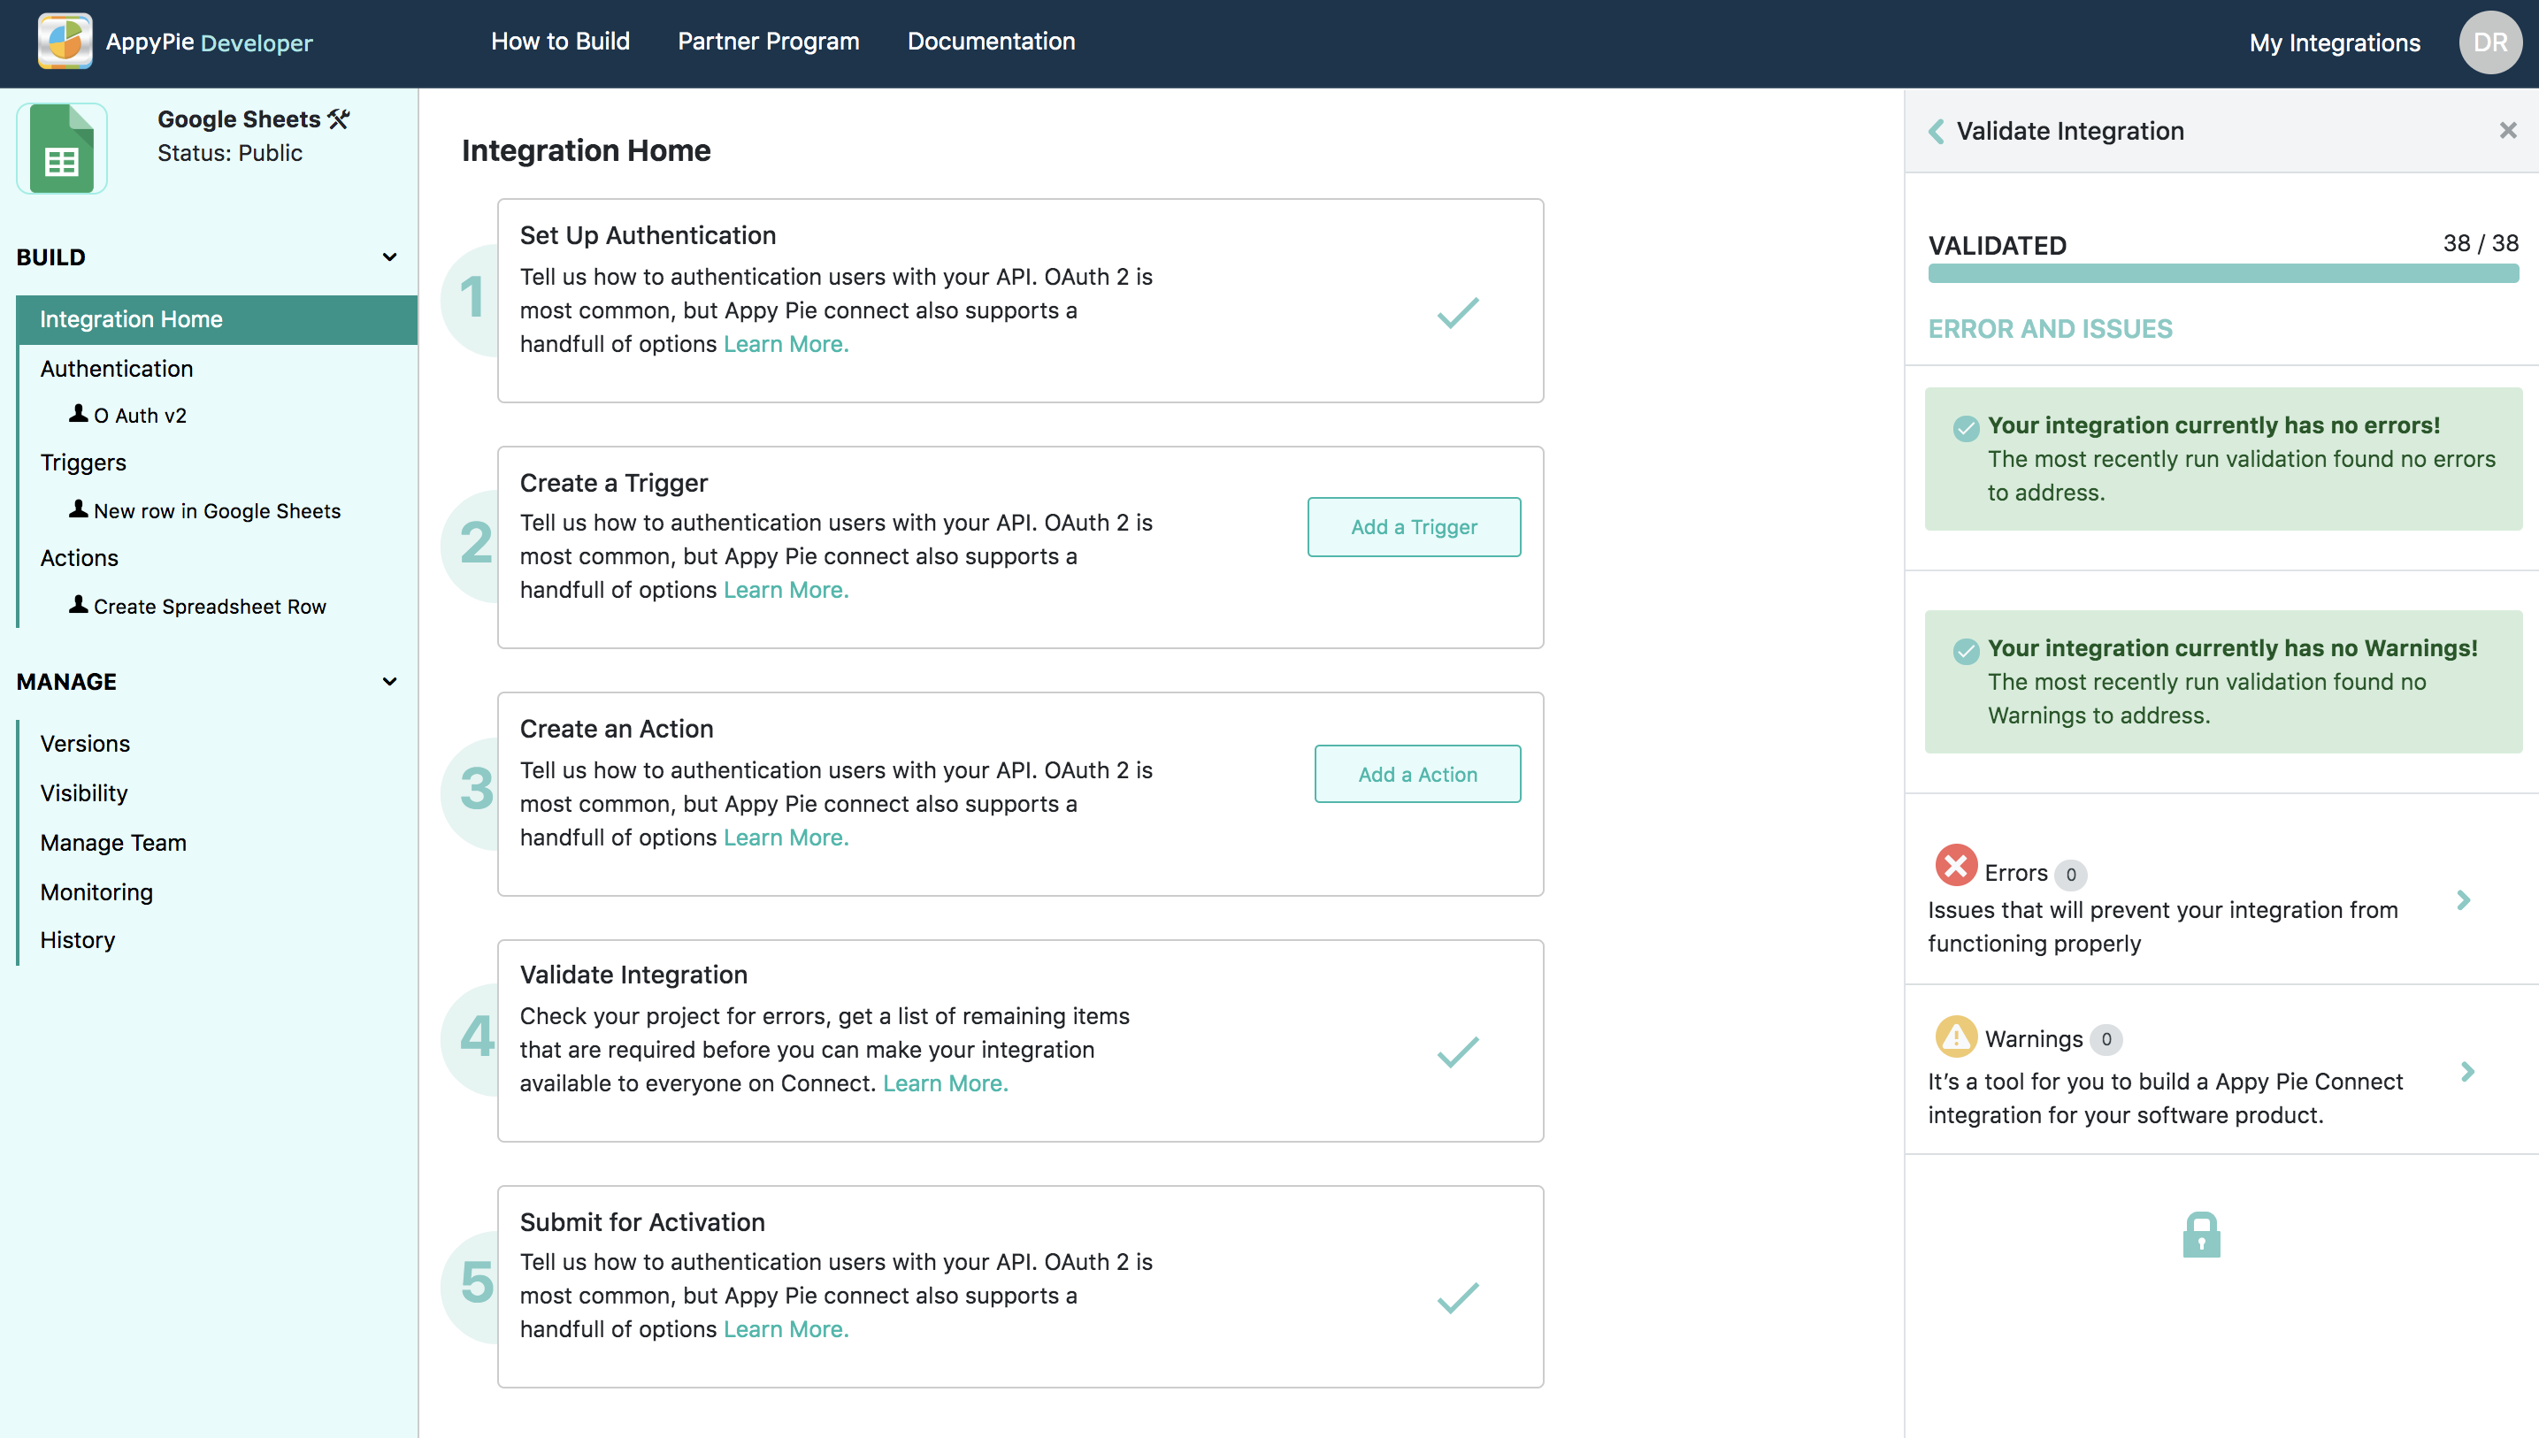
Task: Click Learn More in Create a Trigger
Action: pos(786,590)
